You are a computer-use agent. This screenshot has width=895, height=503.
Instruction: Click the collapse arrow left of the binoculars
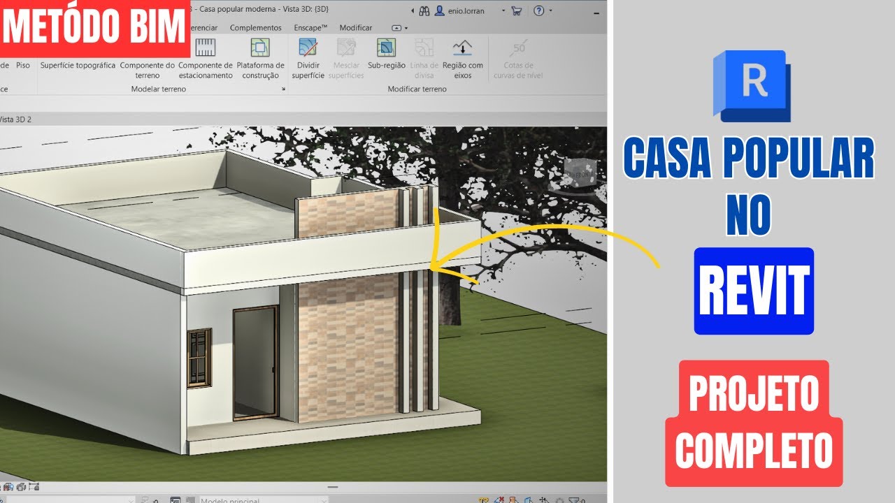click(411, 11)
